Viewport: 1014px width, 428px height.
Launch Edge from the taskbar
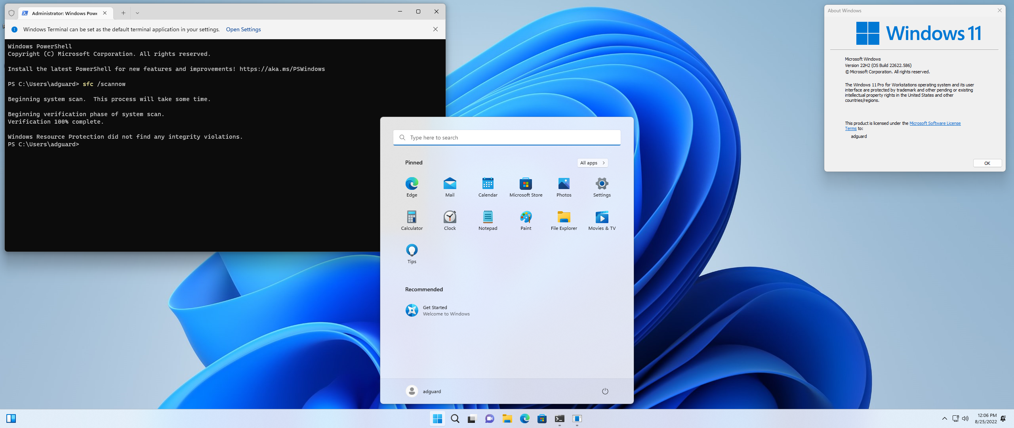click(x=524, y=418)
